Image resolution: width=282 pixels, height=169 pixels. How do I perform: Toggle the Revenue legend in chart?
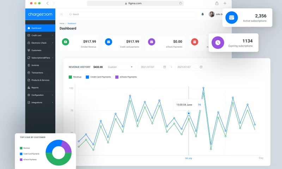click(75, 77)
